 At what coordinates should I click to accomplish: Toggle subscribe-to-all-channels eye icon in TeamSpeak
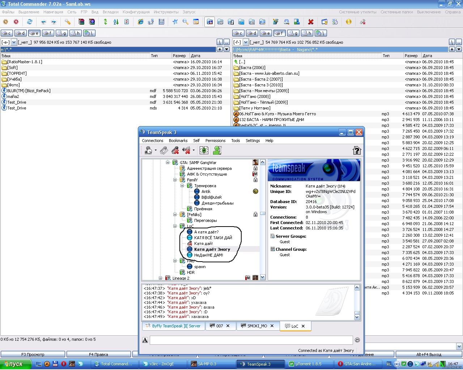[204, 150]
